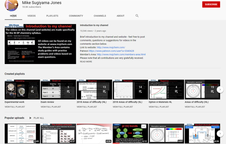226x144 pixels.
Task: Open the ABOUT tab
Action: click(x=121, y=16)
